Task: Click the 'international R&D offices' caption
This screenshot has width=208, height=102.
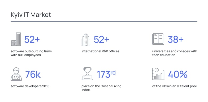Action: coord(100,51)
